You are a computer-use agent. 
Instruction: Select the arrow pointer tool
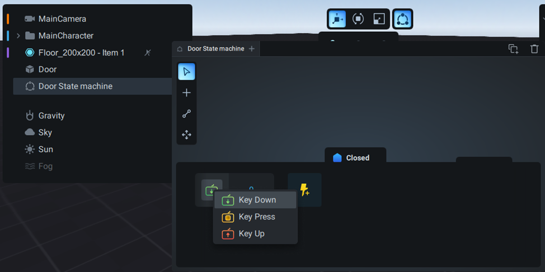click(186, 71)
